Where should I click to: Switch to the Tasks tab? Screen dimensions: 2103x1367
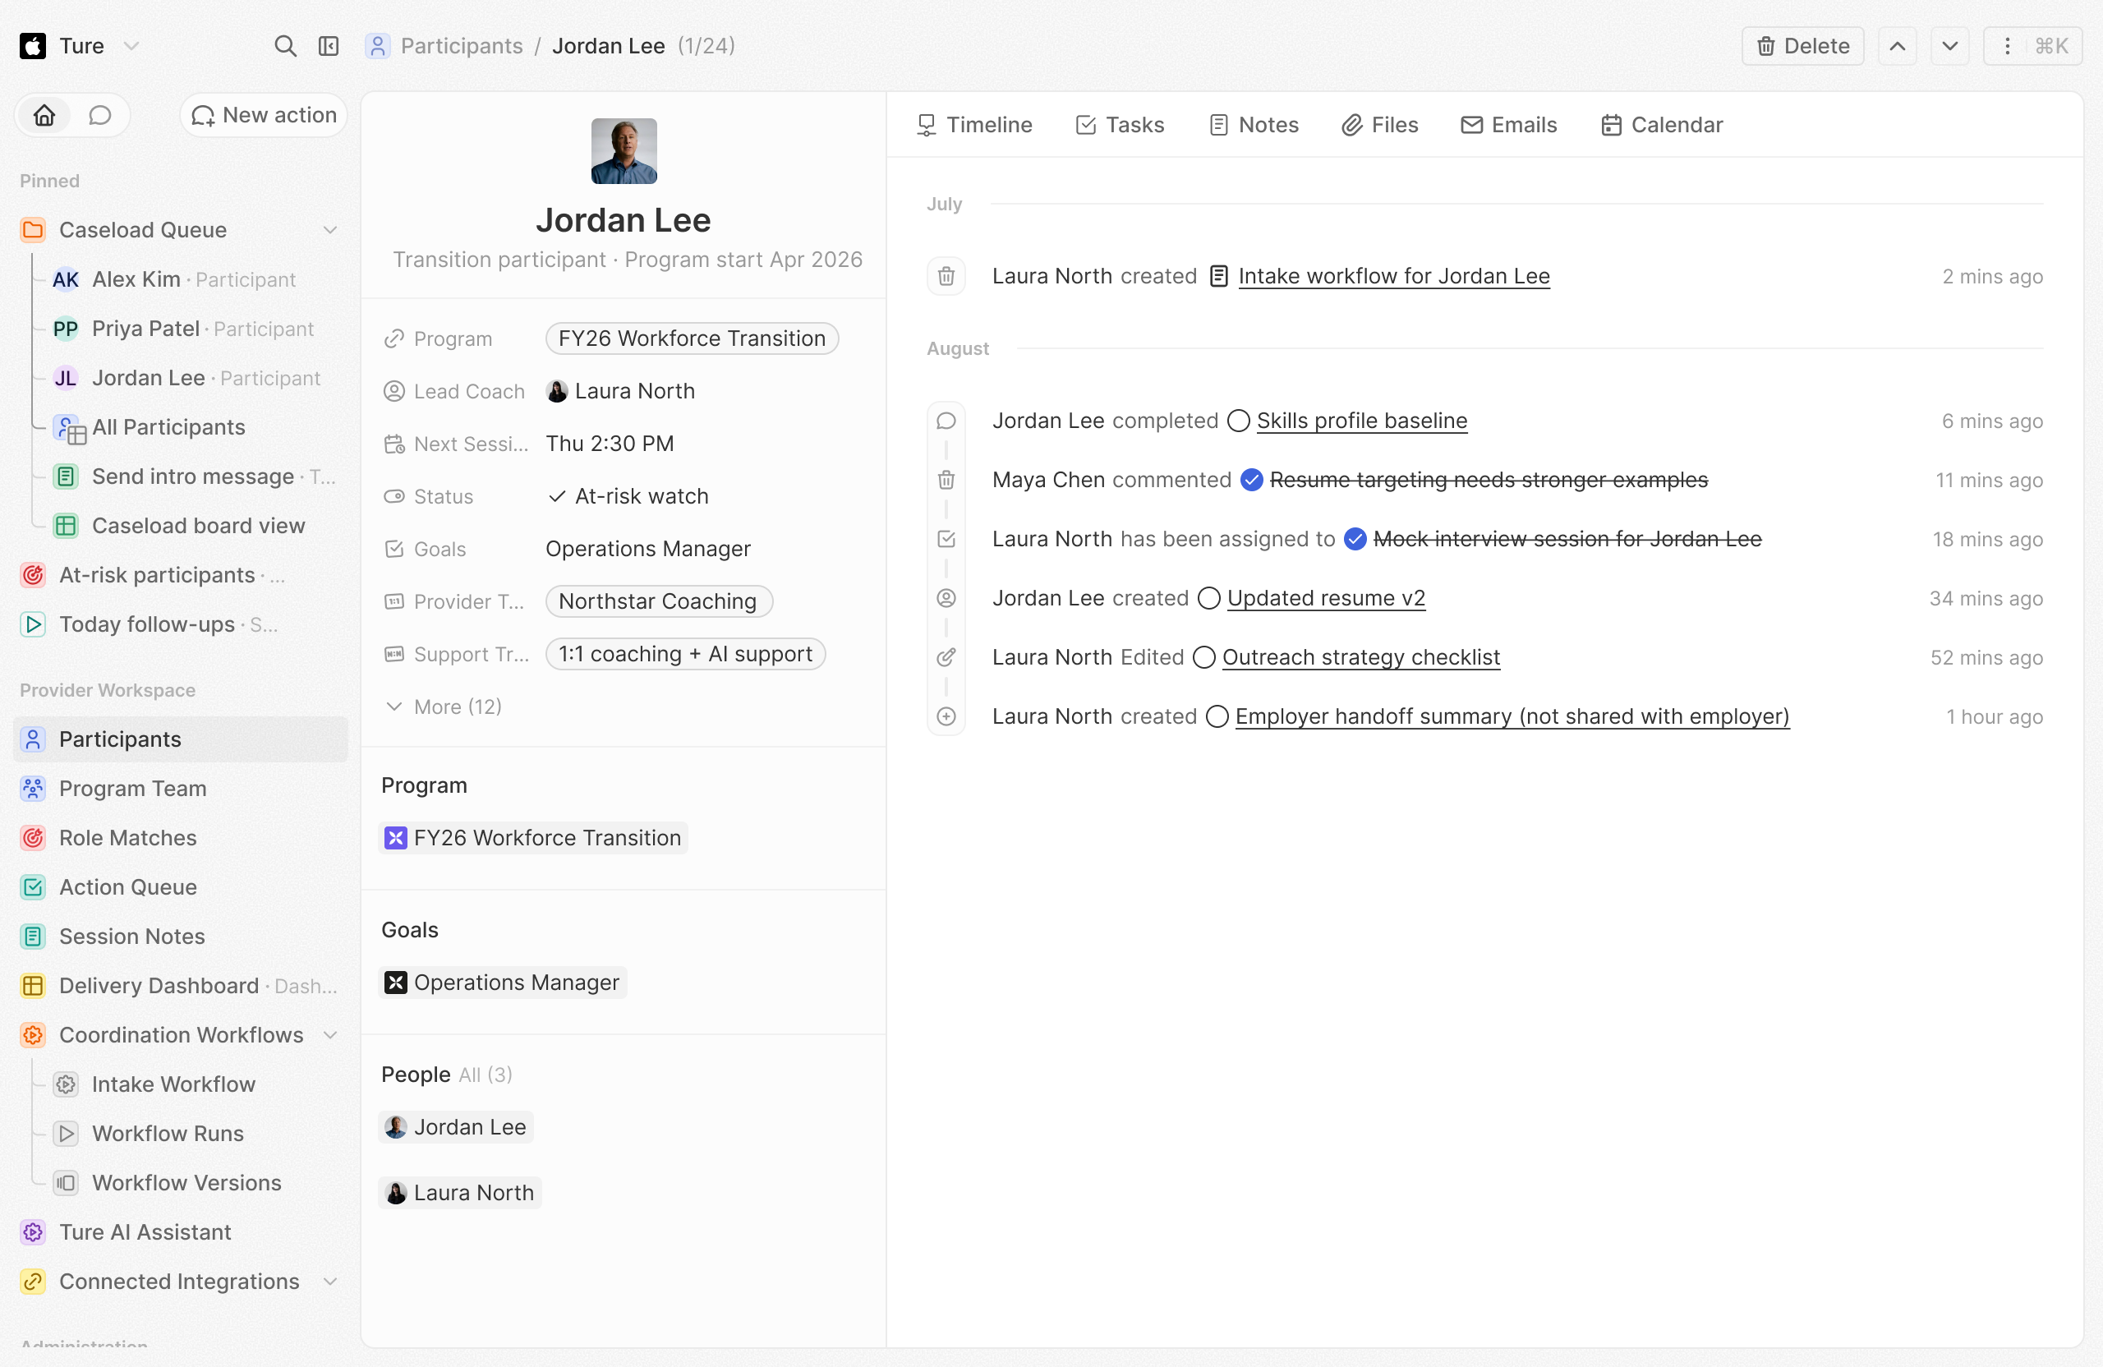pos(1120,125)
